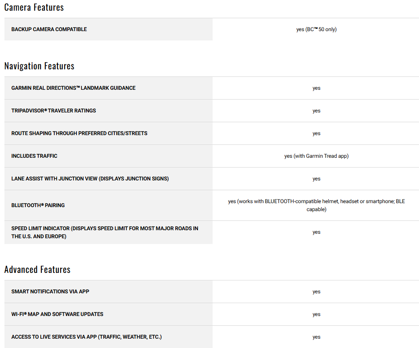Image resolution: width=419 pixels, height=348 pixels.
Task: Select Access to Live Services Via App
Action: click(86, 337)
